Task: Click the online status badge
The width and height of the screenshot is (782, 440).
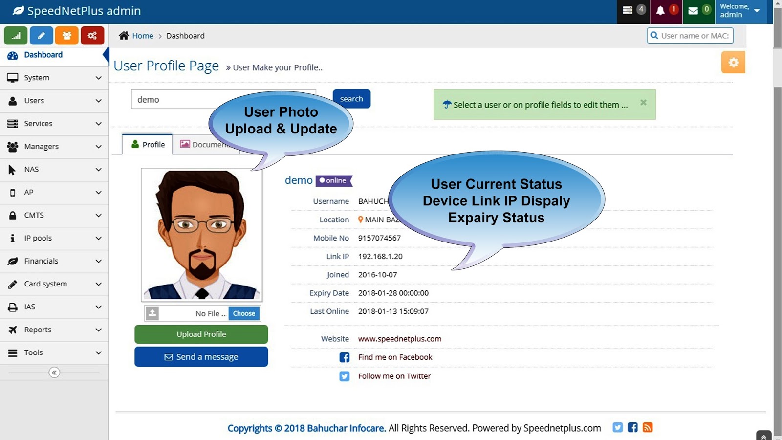Action: click(334, 180)
